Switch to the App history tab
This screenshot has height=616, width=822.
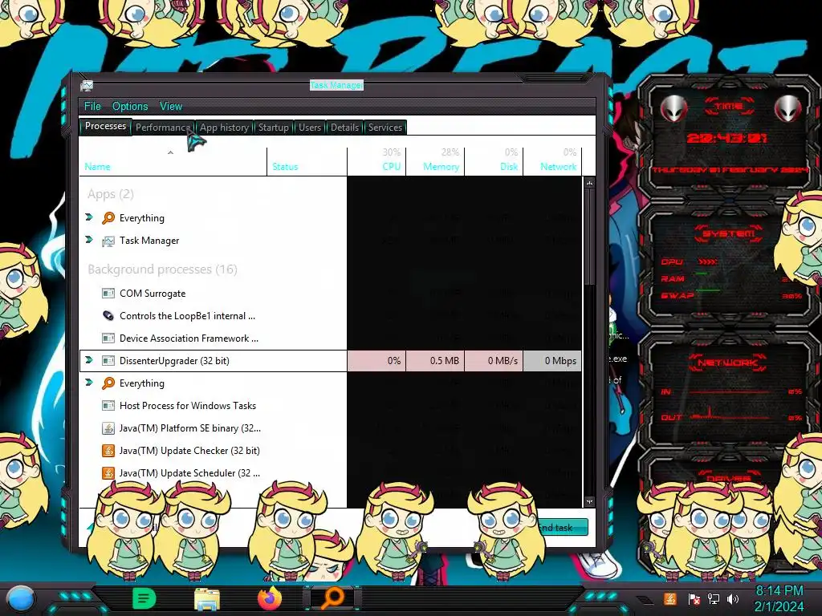pyautogui.click(x=224, y=128)
